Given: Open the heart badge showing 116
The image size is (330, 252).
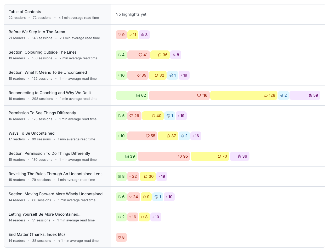Looking at the screenshot, I should click(x=179, y=95).
